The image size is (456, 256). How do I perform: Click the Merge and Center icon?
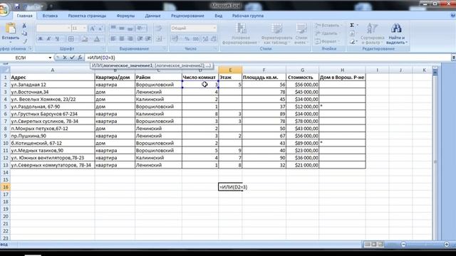click(x=160, y=38)
